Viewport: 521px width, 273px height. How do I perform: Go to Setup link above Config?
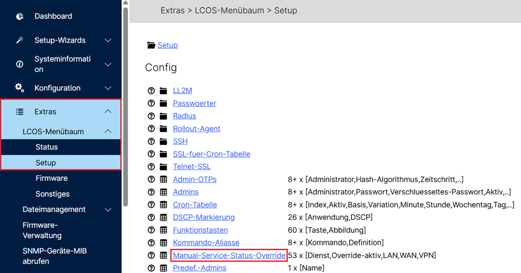point(168,45)
